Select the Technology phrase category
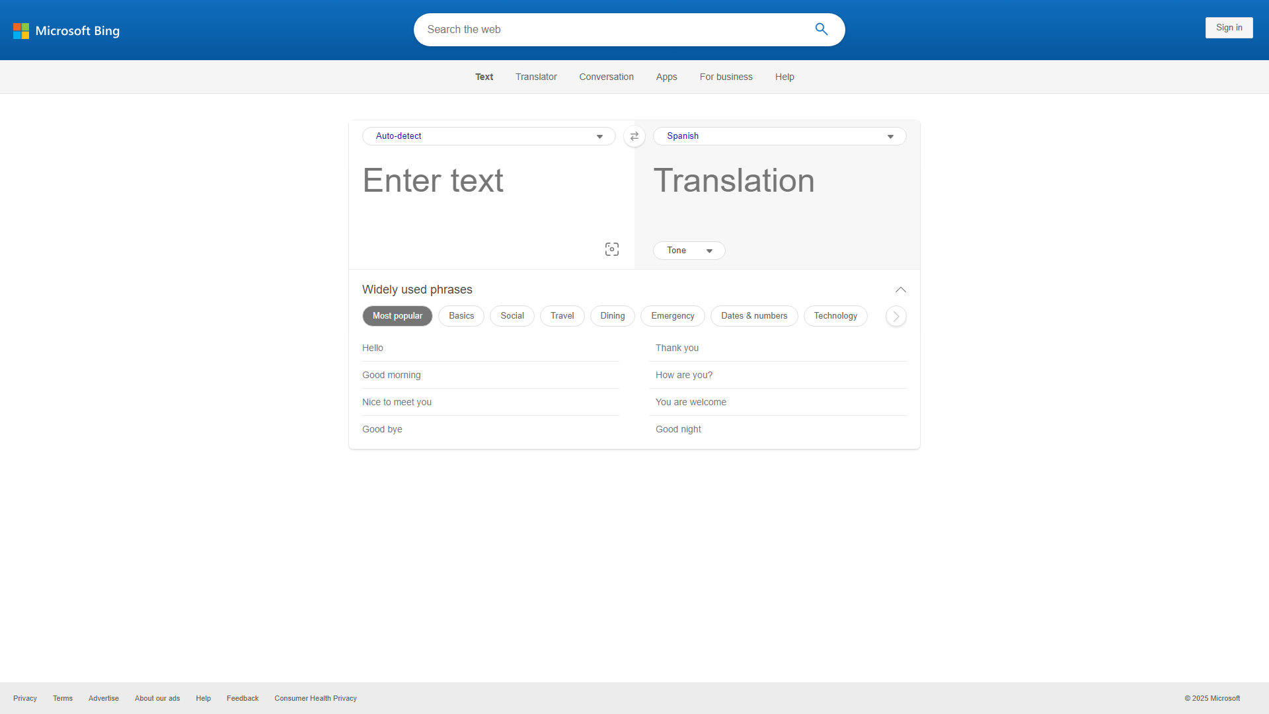 (x=835, y=316)
